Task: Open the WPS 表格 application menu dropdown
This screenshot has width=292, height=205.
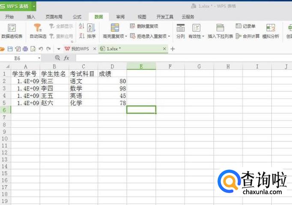Action: [x=34, y=6]
